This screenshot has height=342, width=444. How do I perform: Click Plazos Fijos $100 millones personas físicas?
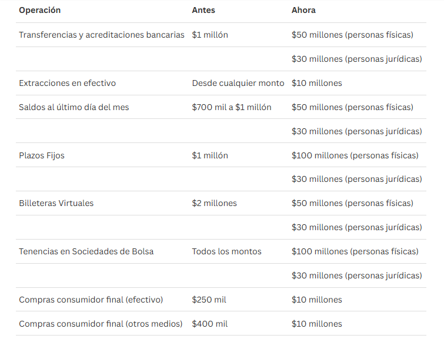click(355, 155)
